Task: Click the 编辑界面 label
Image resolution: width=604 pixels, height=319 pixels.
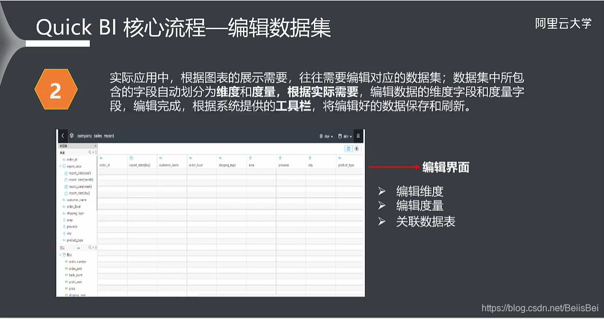Action: coord(446,167)
